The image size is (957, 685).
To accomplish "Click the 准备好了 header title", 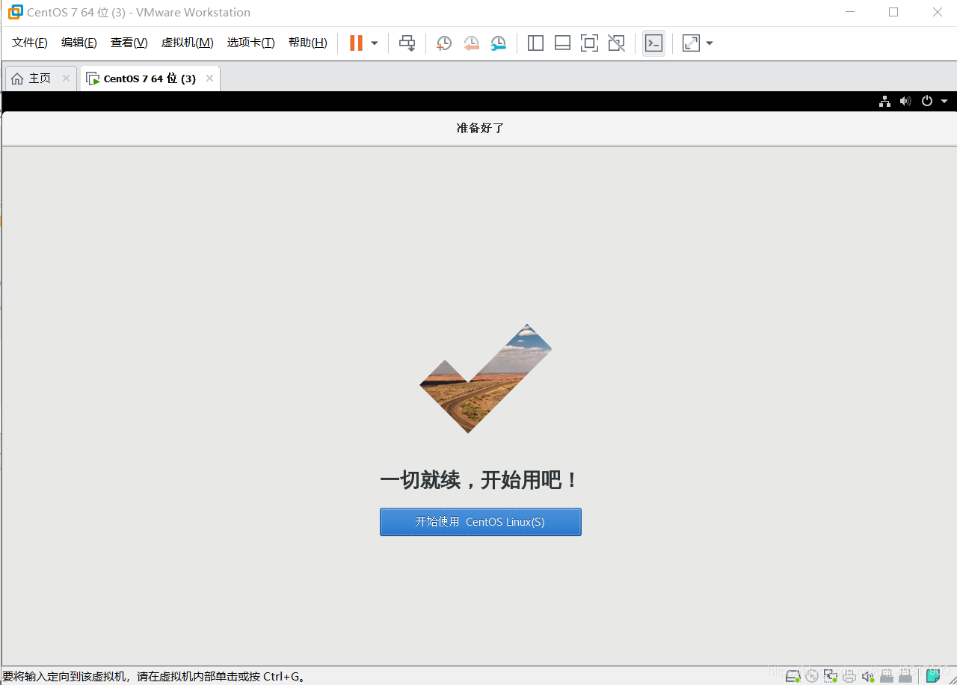I will 481,128.
